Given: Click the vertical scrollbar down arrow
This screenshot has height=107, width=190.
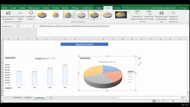Looking at the screenshot, I should click(x=189, y=95).
